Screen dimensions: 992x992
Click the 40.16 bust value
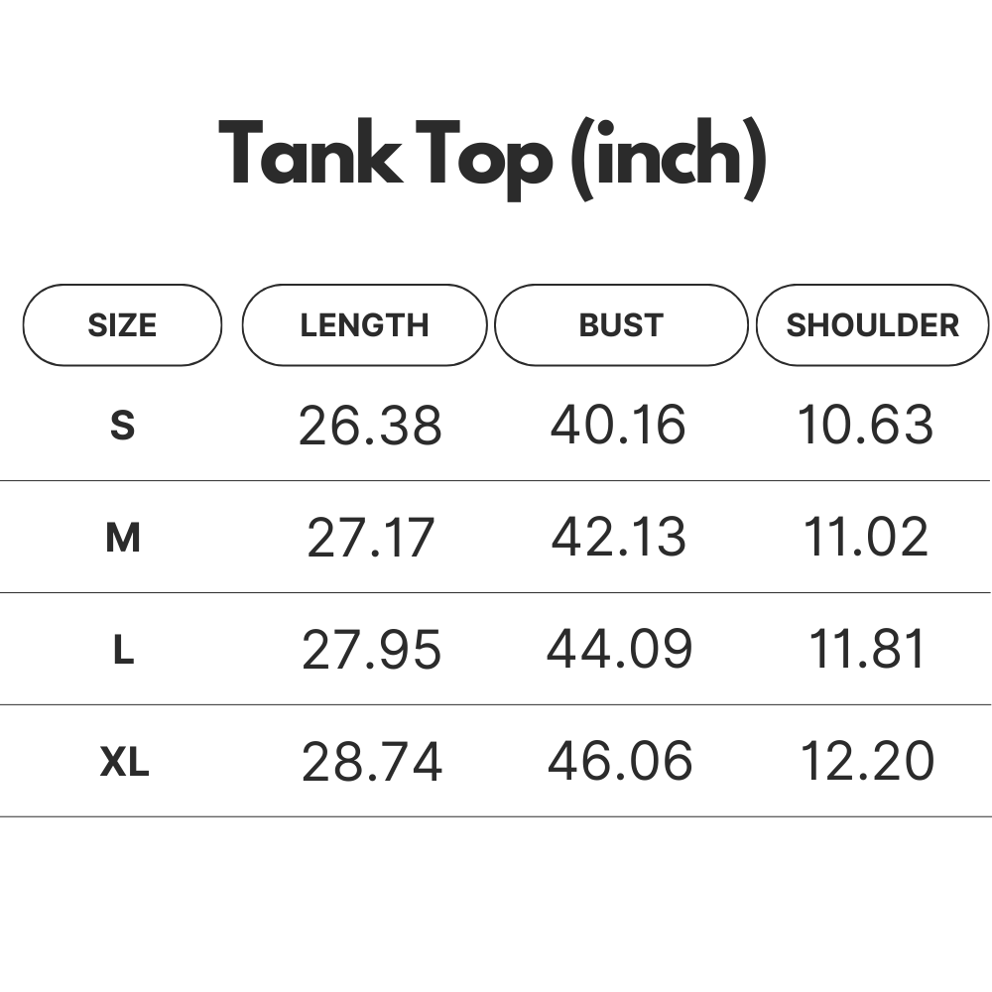[x=618, y=425]
